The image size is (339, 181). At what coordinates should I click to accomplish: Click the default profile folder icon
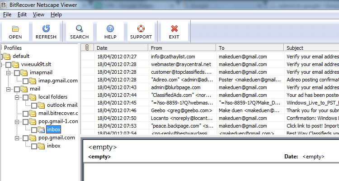tap(7, 56)
